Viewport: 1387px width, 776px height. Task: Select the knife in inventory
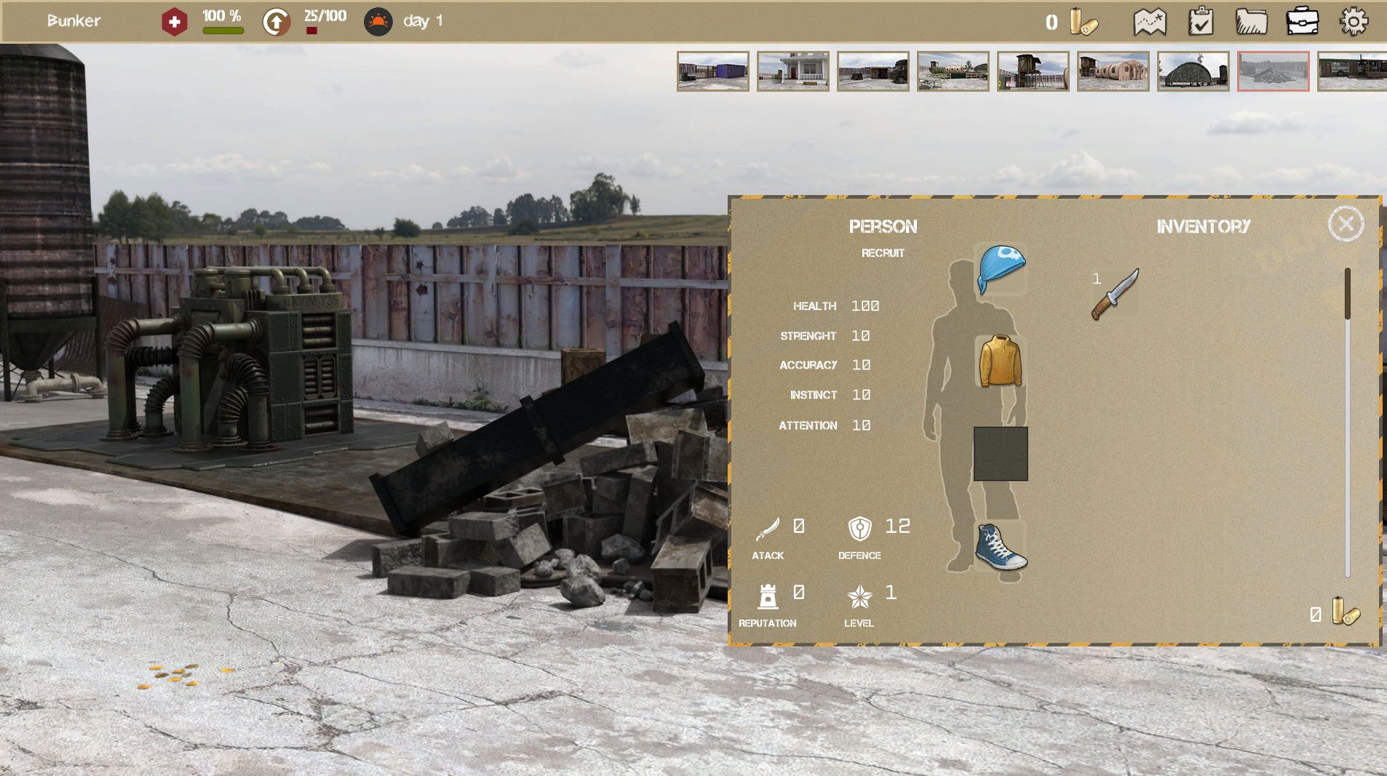pyautogui.click(x=1114, y=294)
